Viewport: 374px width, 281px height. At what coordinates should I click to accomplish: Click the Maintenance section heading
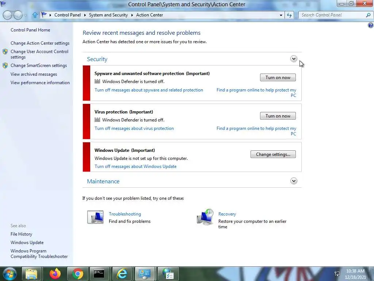point(103,181)
